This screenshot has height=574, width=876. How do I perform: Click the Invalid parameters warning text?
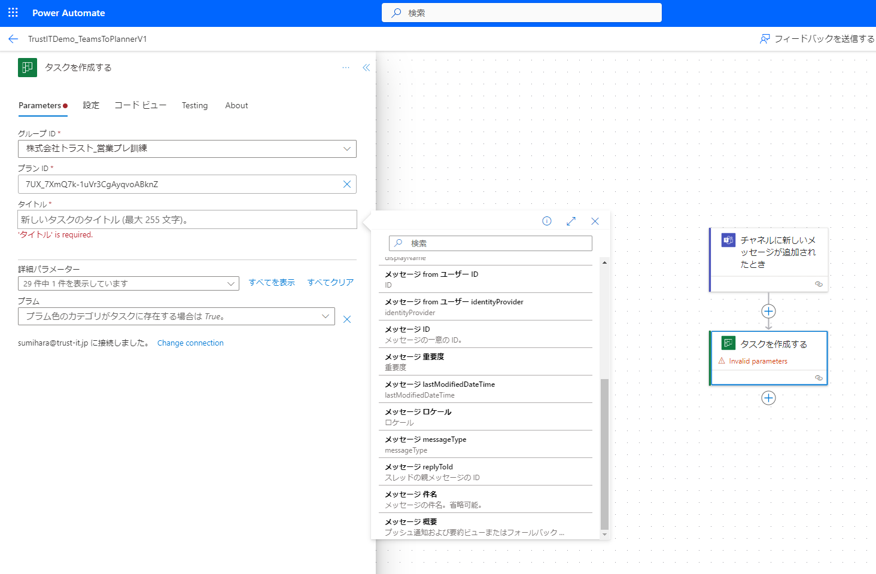coord(758,361)
